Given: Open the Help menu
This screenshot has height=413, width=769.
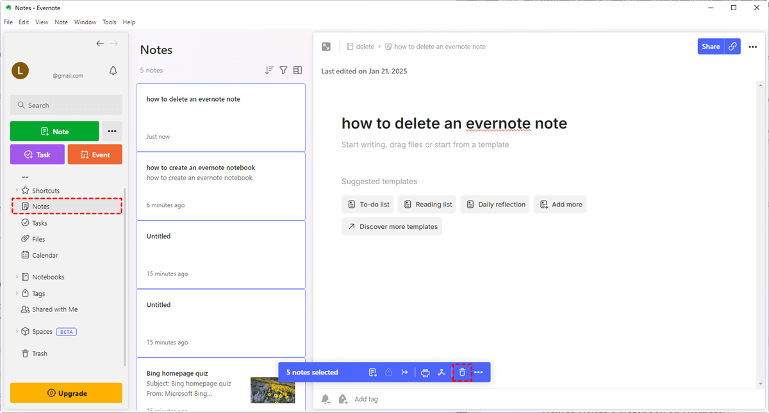Looking at the screenshot, I should (x=129, y=22).
